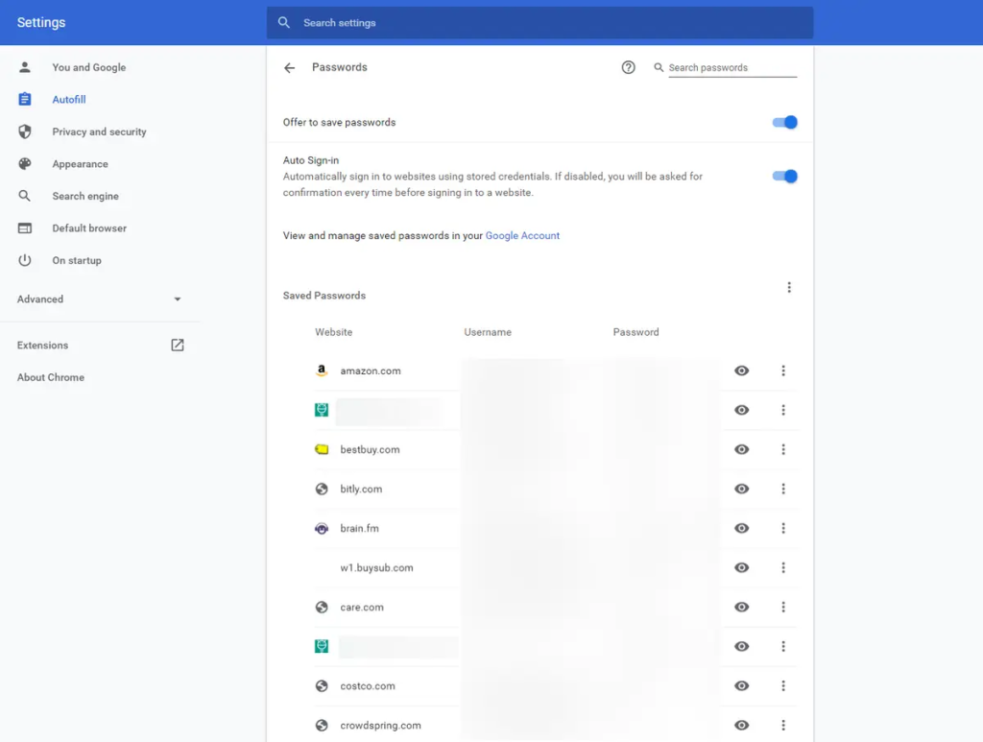
Task: Open more actions for brain.fm entry
Action: point(783,528)
